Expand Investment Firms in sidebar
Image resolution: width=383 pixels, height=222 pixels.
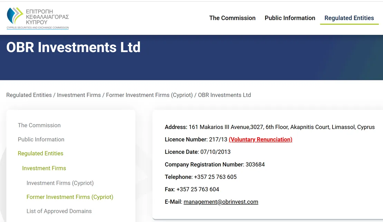(44, 168)
